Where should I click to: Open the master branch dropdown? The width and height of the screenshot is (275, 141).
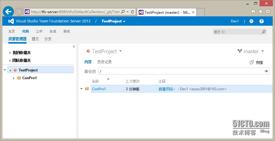[262, 51]
